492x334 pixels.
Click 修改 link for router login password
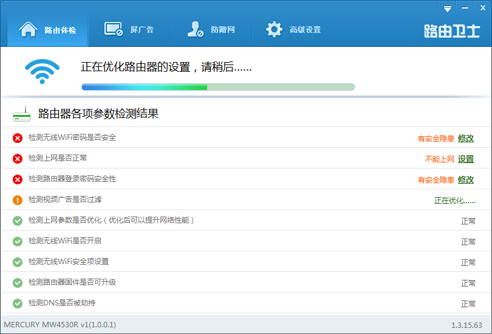[466, 179]
